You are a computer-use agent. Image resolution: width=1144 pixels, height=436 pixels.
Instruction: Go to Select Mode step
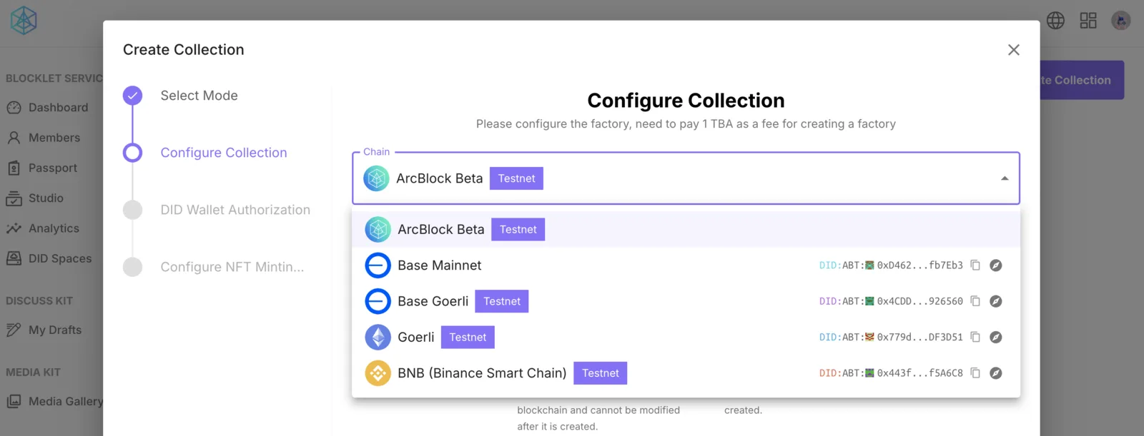pyautogui.click(x=199, y=96)
